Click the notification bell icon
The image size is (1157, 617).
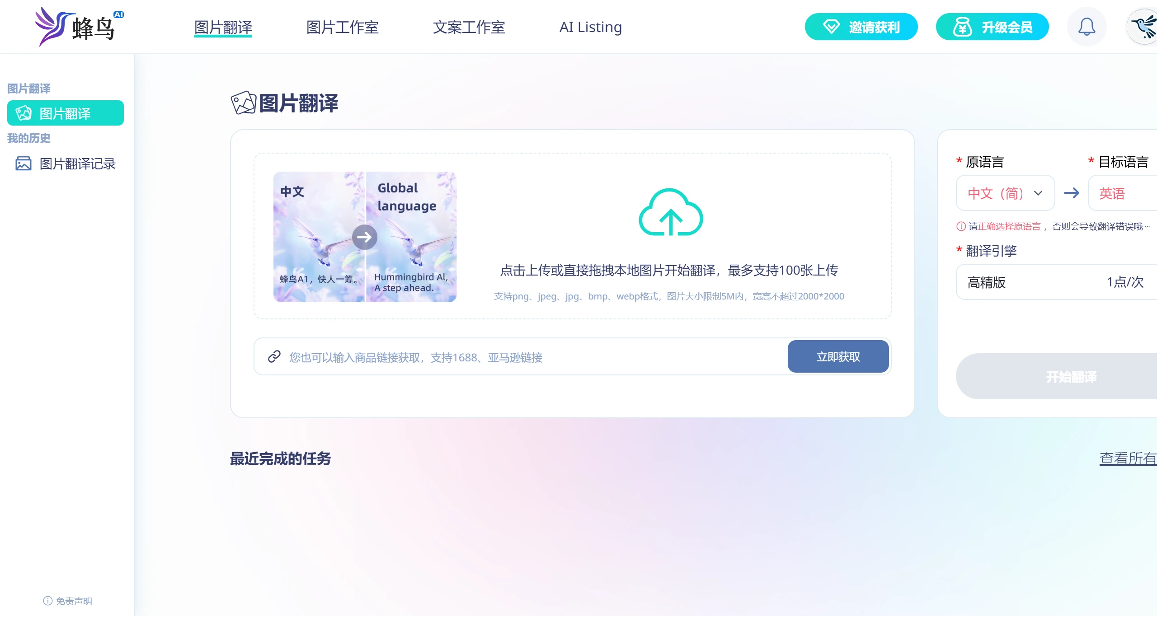pyautogui.click(x=1085, y=27)
